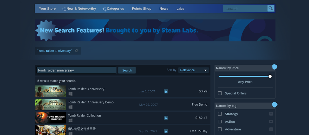Image resolution: width=309 pixels, height=135 pixels.
Task: Click the magnifier search icon in the store nav
Action: pos(271,8)
